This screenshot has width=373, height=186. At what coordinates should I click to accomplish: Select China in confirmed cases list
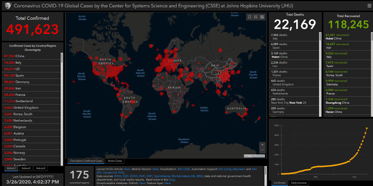[x=31, y=56]
